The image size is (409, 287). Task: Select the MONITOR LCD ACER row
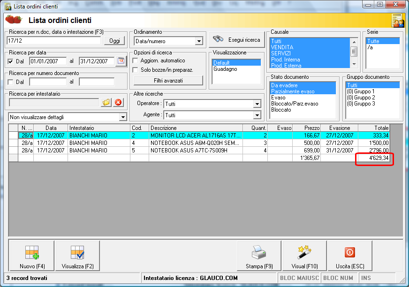pyautogui.click(x=199, y=135)
